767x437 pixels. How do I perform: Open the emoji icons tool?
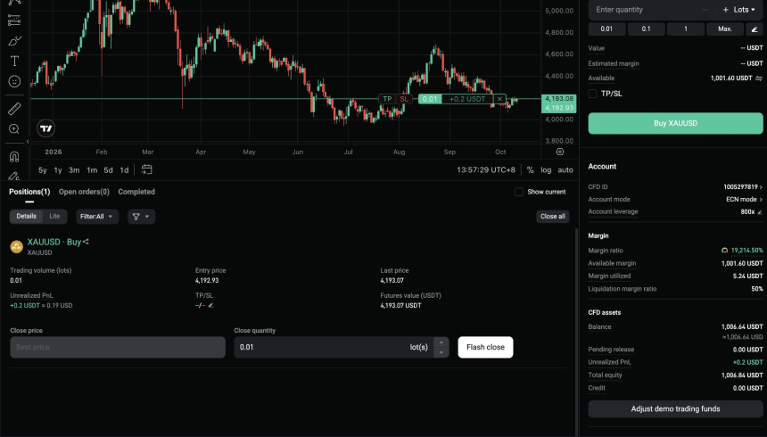pyautogui.click(x=14, y=81)
